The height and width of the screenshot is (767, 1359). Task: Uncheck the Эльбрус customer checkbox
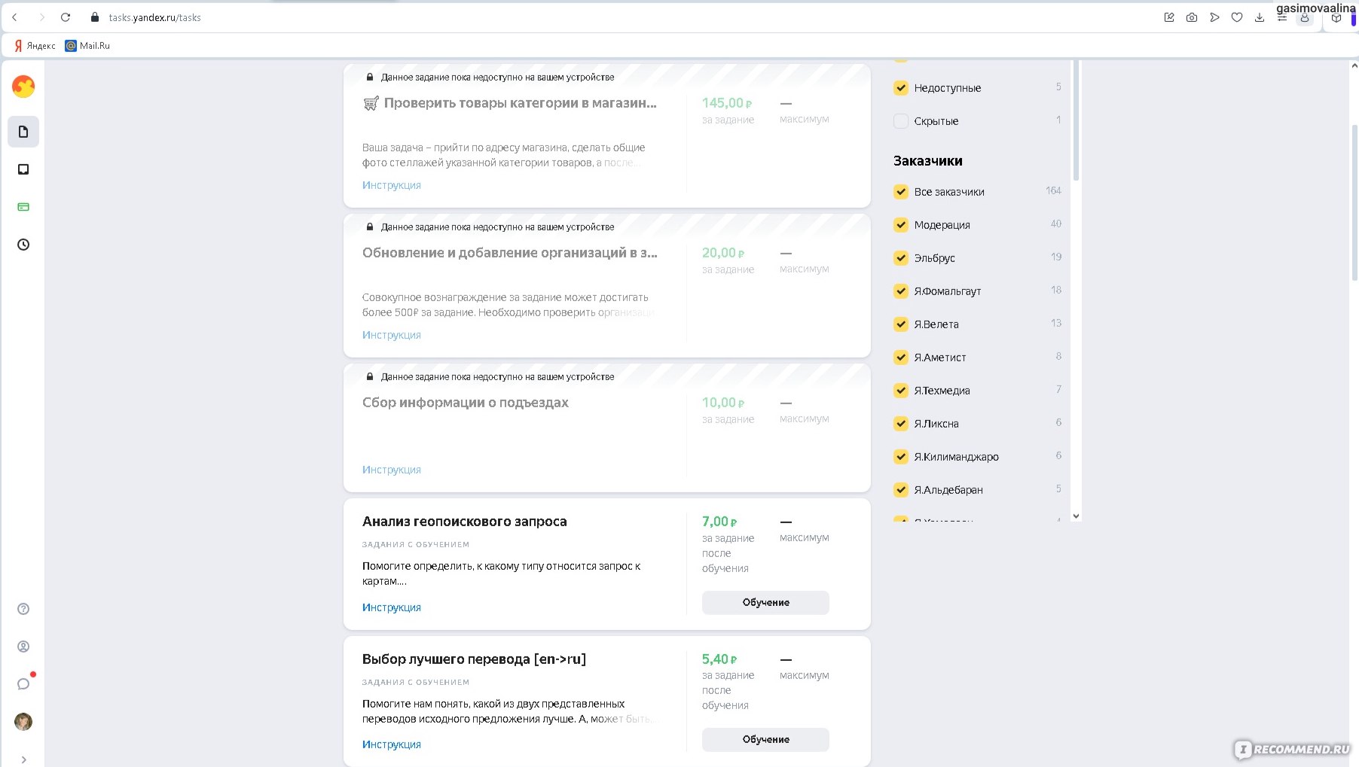click(901, 258)
